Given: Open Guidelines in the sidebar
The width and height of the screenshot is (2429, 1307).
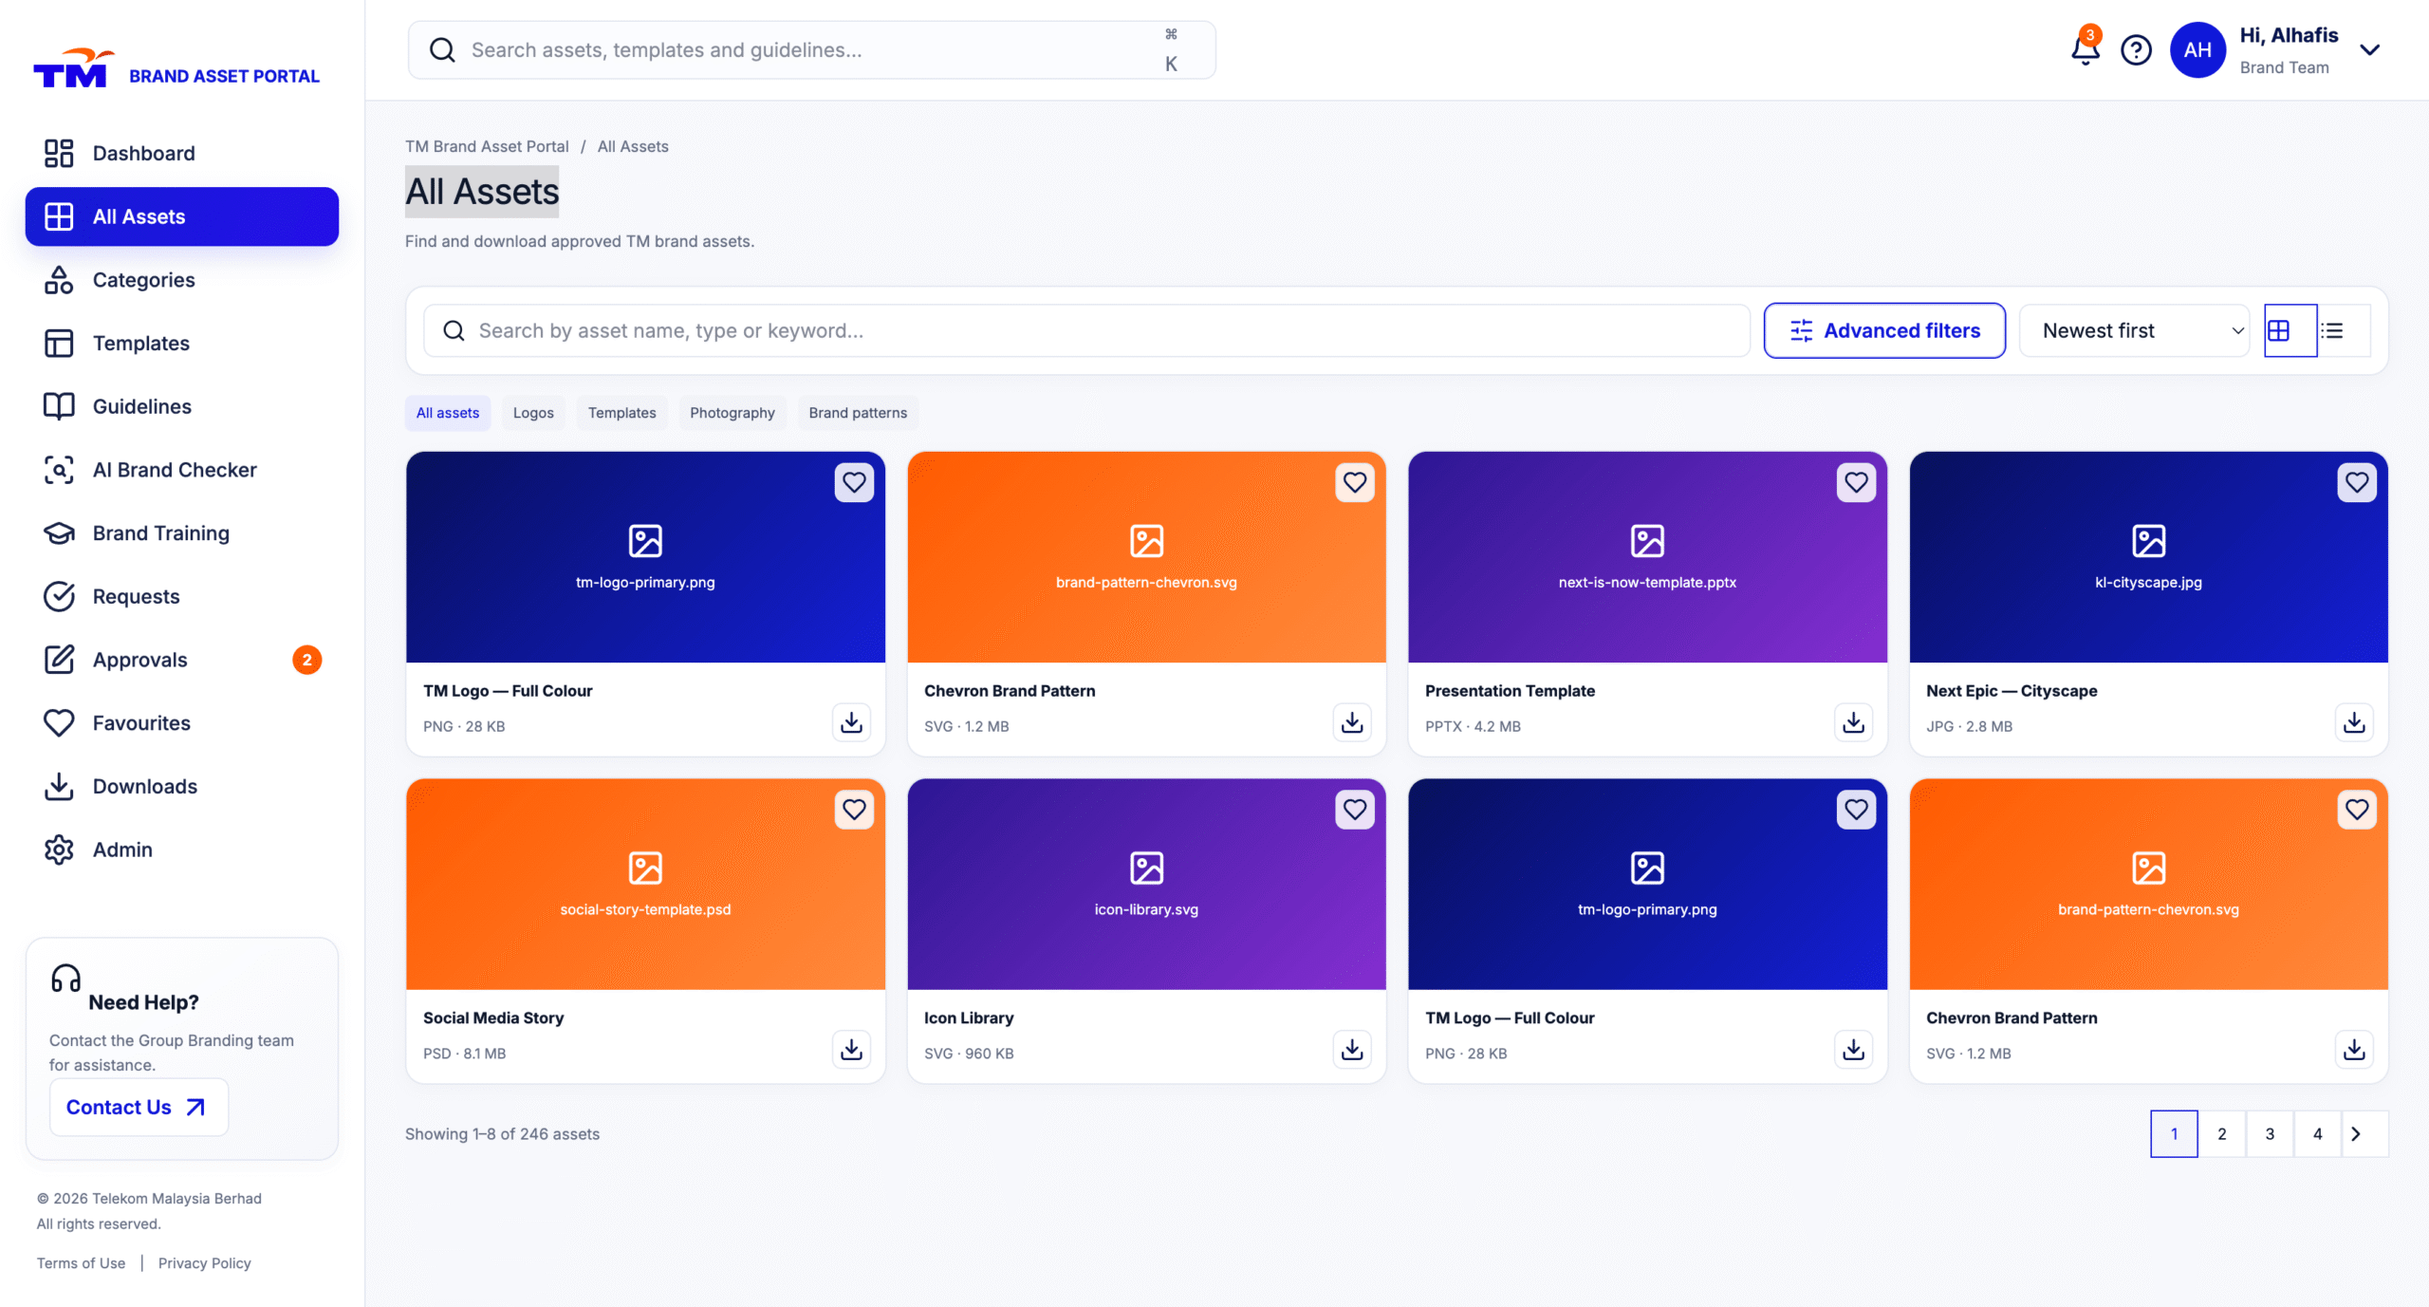Looking at the screenshot, I should pos(182,406).
